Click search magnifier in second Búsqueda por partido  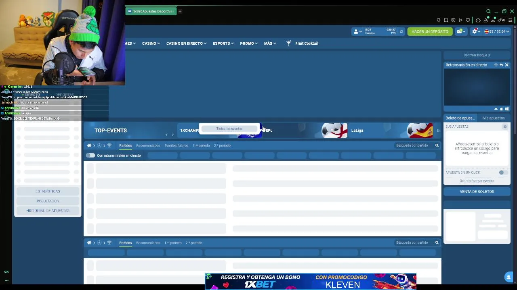point(437,242)
